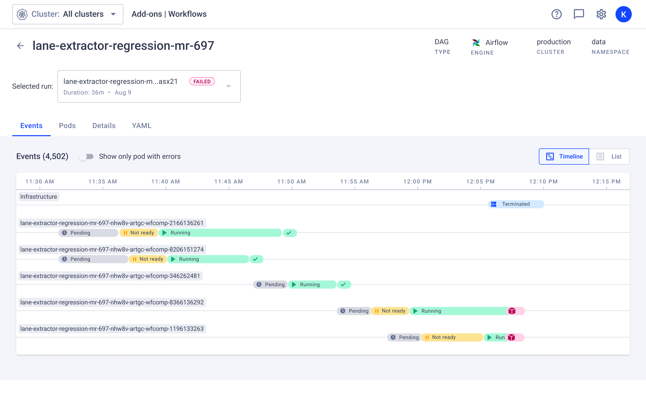Click the success checkmark for wfcomp-8206151274
Image resolution: width=646 pixels, height=406 pixels.
click(x=256, y=259)
